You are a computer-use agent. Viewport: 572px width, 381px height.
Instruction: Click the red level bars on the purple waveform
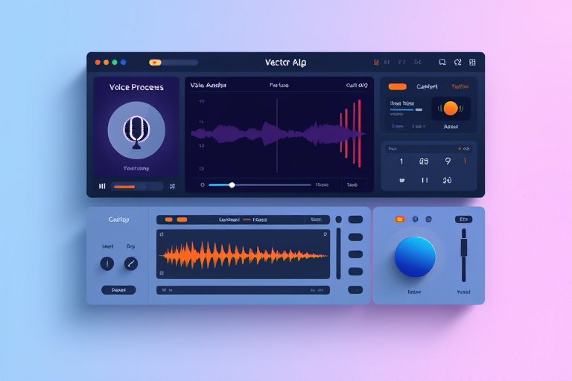point(351,133)
